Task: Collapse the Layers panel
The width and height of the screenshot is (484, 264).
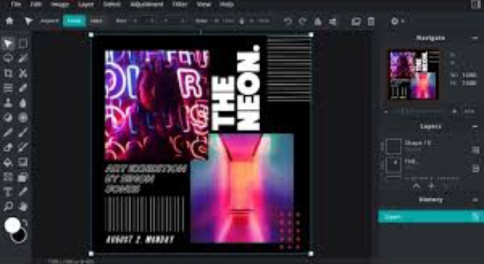Action: [475, 126]
